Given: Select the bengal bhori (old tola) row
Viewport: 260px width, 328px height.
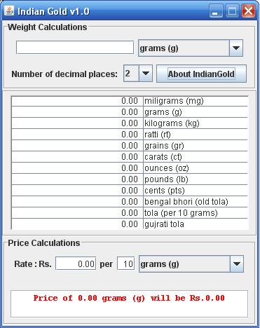Looking at the screenshot, I should 130,202.
